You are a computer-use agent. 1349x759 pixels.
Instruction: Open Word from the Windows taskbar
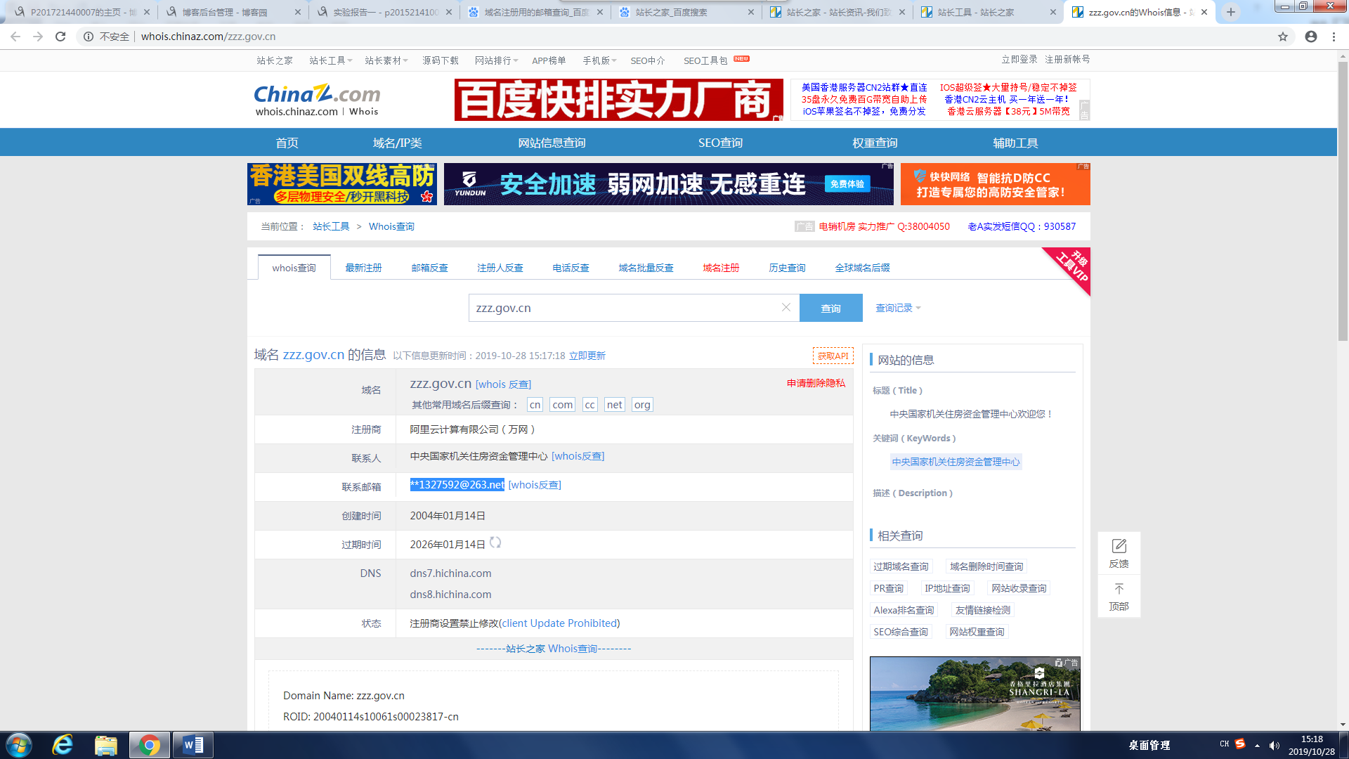click(193, 745)
